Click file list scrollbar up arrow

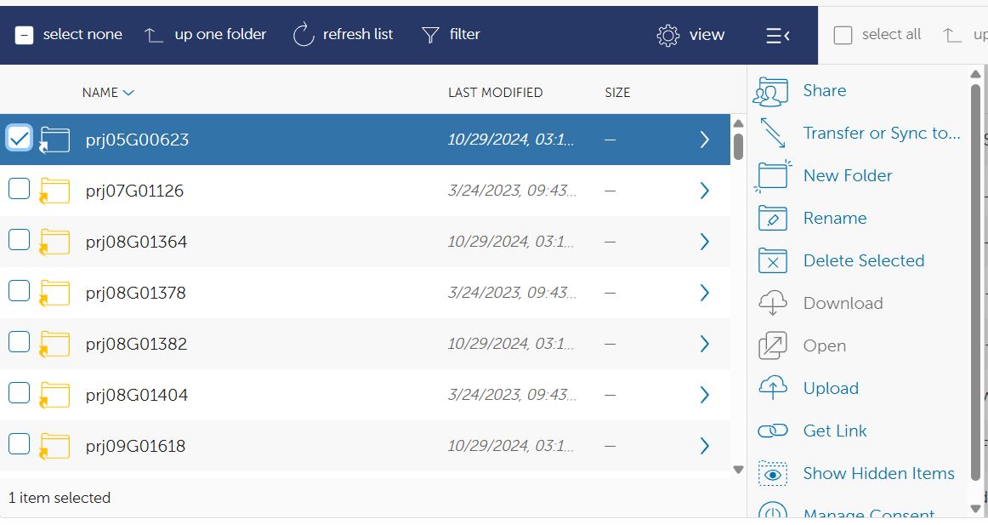pos(739,123)
